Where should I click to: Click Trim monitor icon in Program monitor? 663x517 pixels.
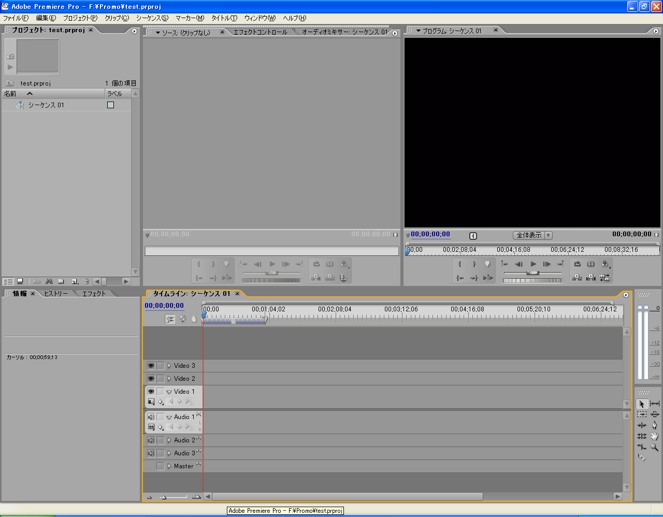click(x=604, y=278)
